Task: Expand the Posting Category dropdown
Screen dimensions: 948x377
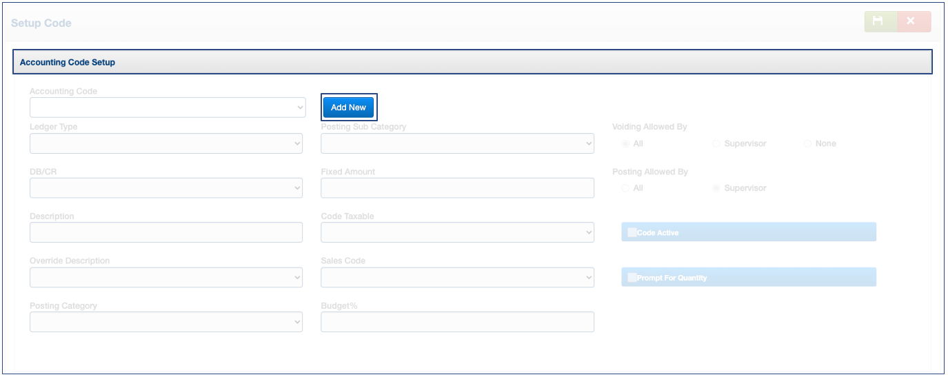Action: (x=166, y=322)
